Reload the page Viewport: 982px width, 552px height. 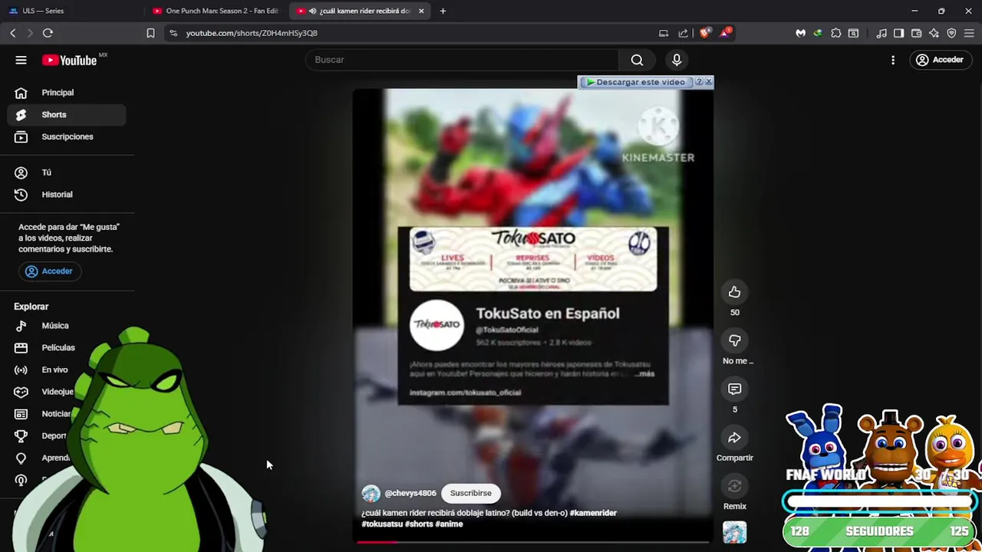pyautogui.click(x=48, y=33)
